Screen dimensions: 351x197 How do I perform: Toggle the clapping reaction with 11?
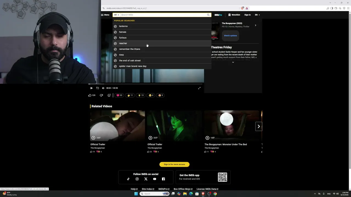pos(130,95)
